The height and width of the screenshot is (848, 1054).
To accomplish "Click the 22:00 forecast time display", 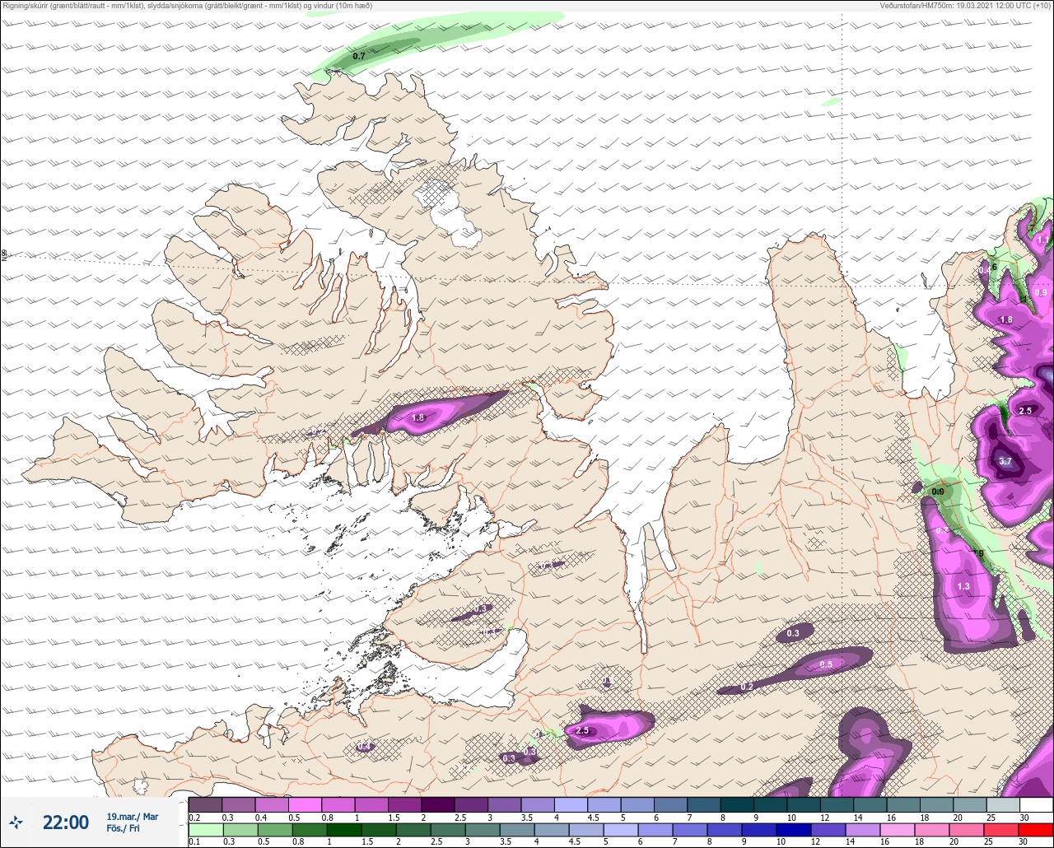I will coord(66,822).
